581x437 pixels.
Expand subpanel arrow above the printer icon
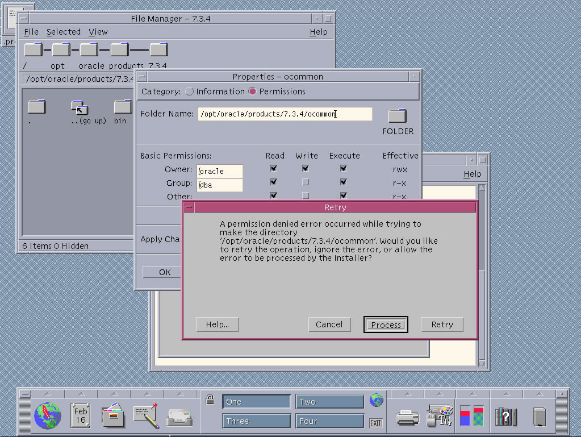(x=408, y=394)
